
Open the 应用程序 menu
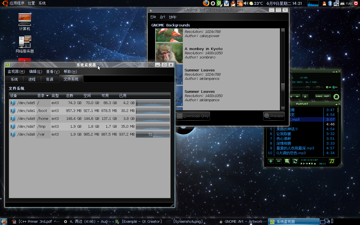click(x=17, y=3)
